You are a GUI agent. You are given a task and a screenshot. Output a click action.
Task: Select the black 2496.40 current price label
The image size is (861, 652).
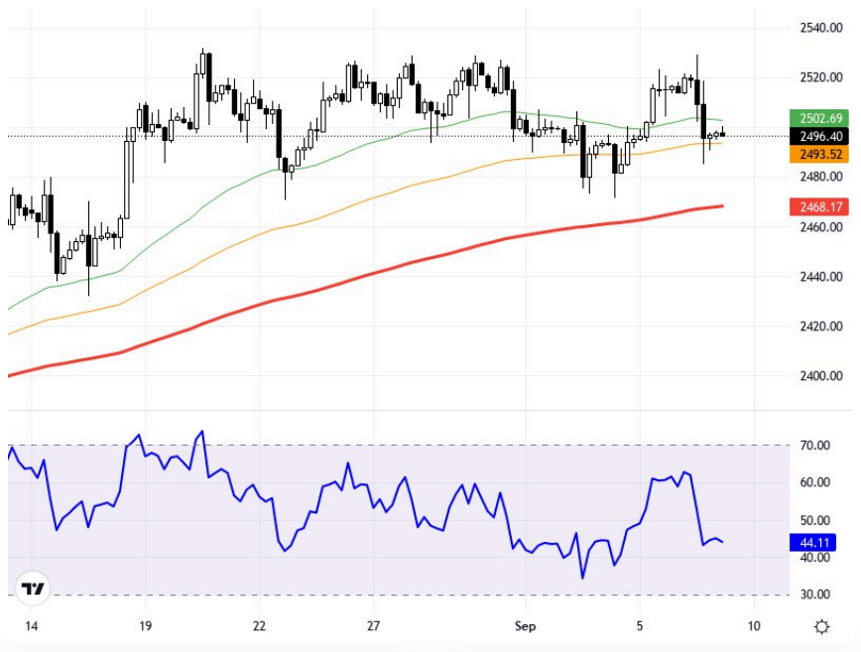(819, 136)
